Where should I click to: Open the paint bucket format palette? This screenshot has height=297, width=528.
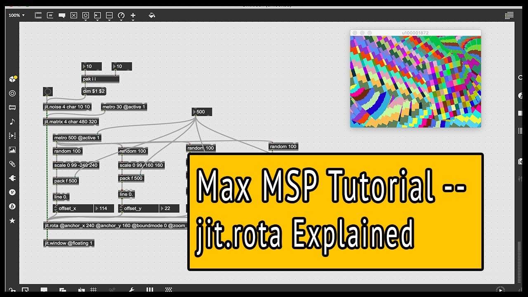(151, 15)
